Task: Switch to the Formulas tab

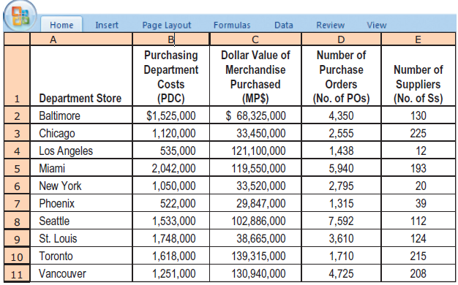Action: click(x=232, y=25)
